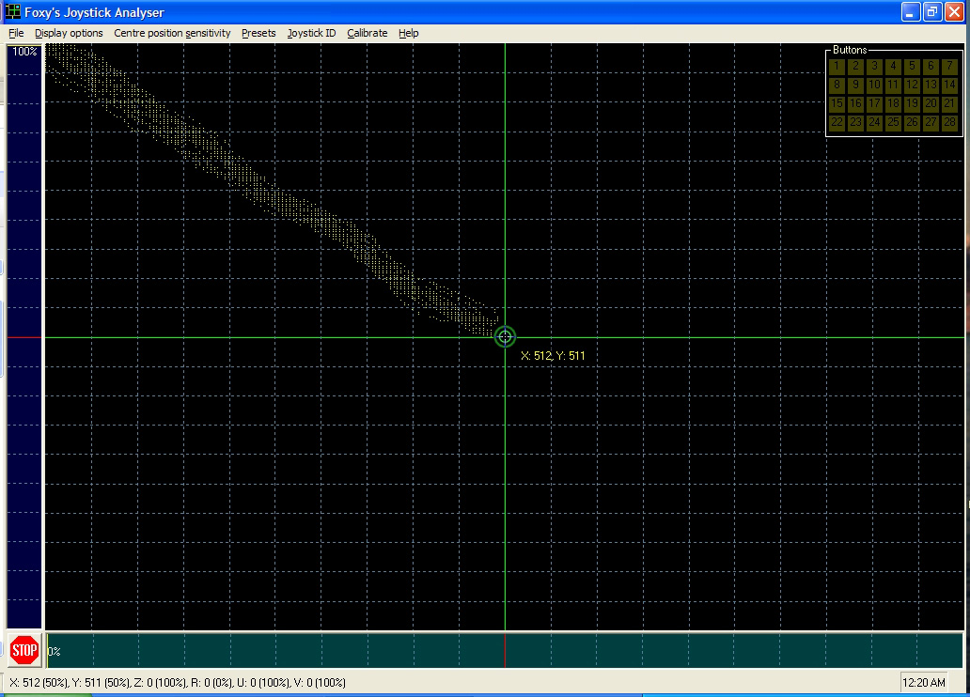Click button indicator number 18
This screenshot has height=697, width=970.
[893, 104]
